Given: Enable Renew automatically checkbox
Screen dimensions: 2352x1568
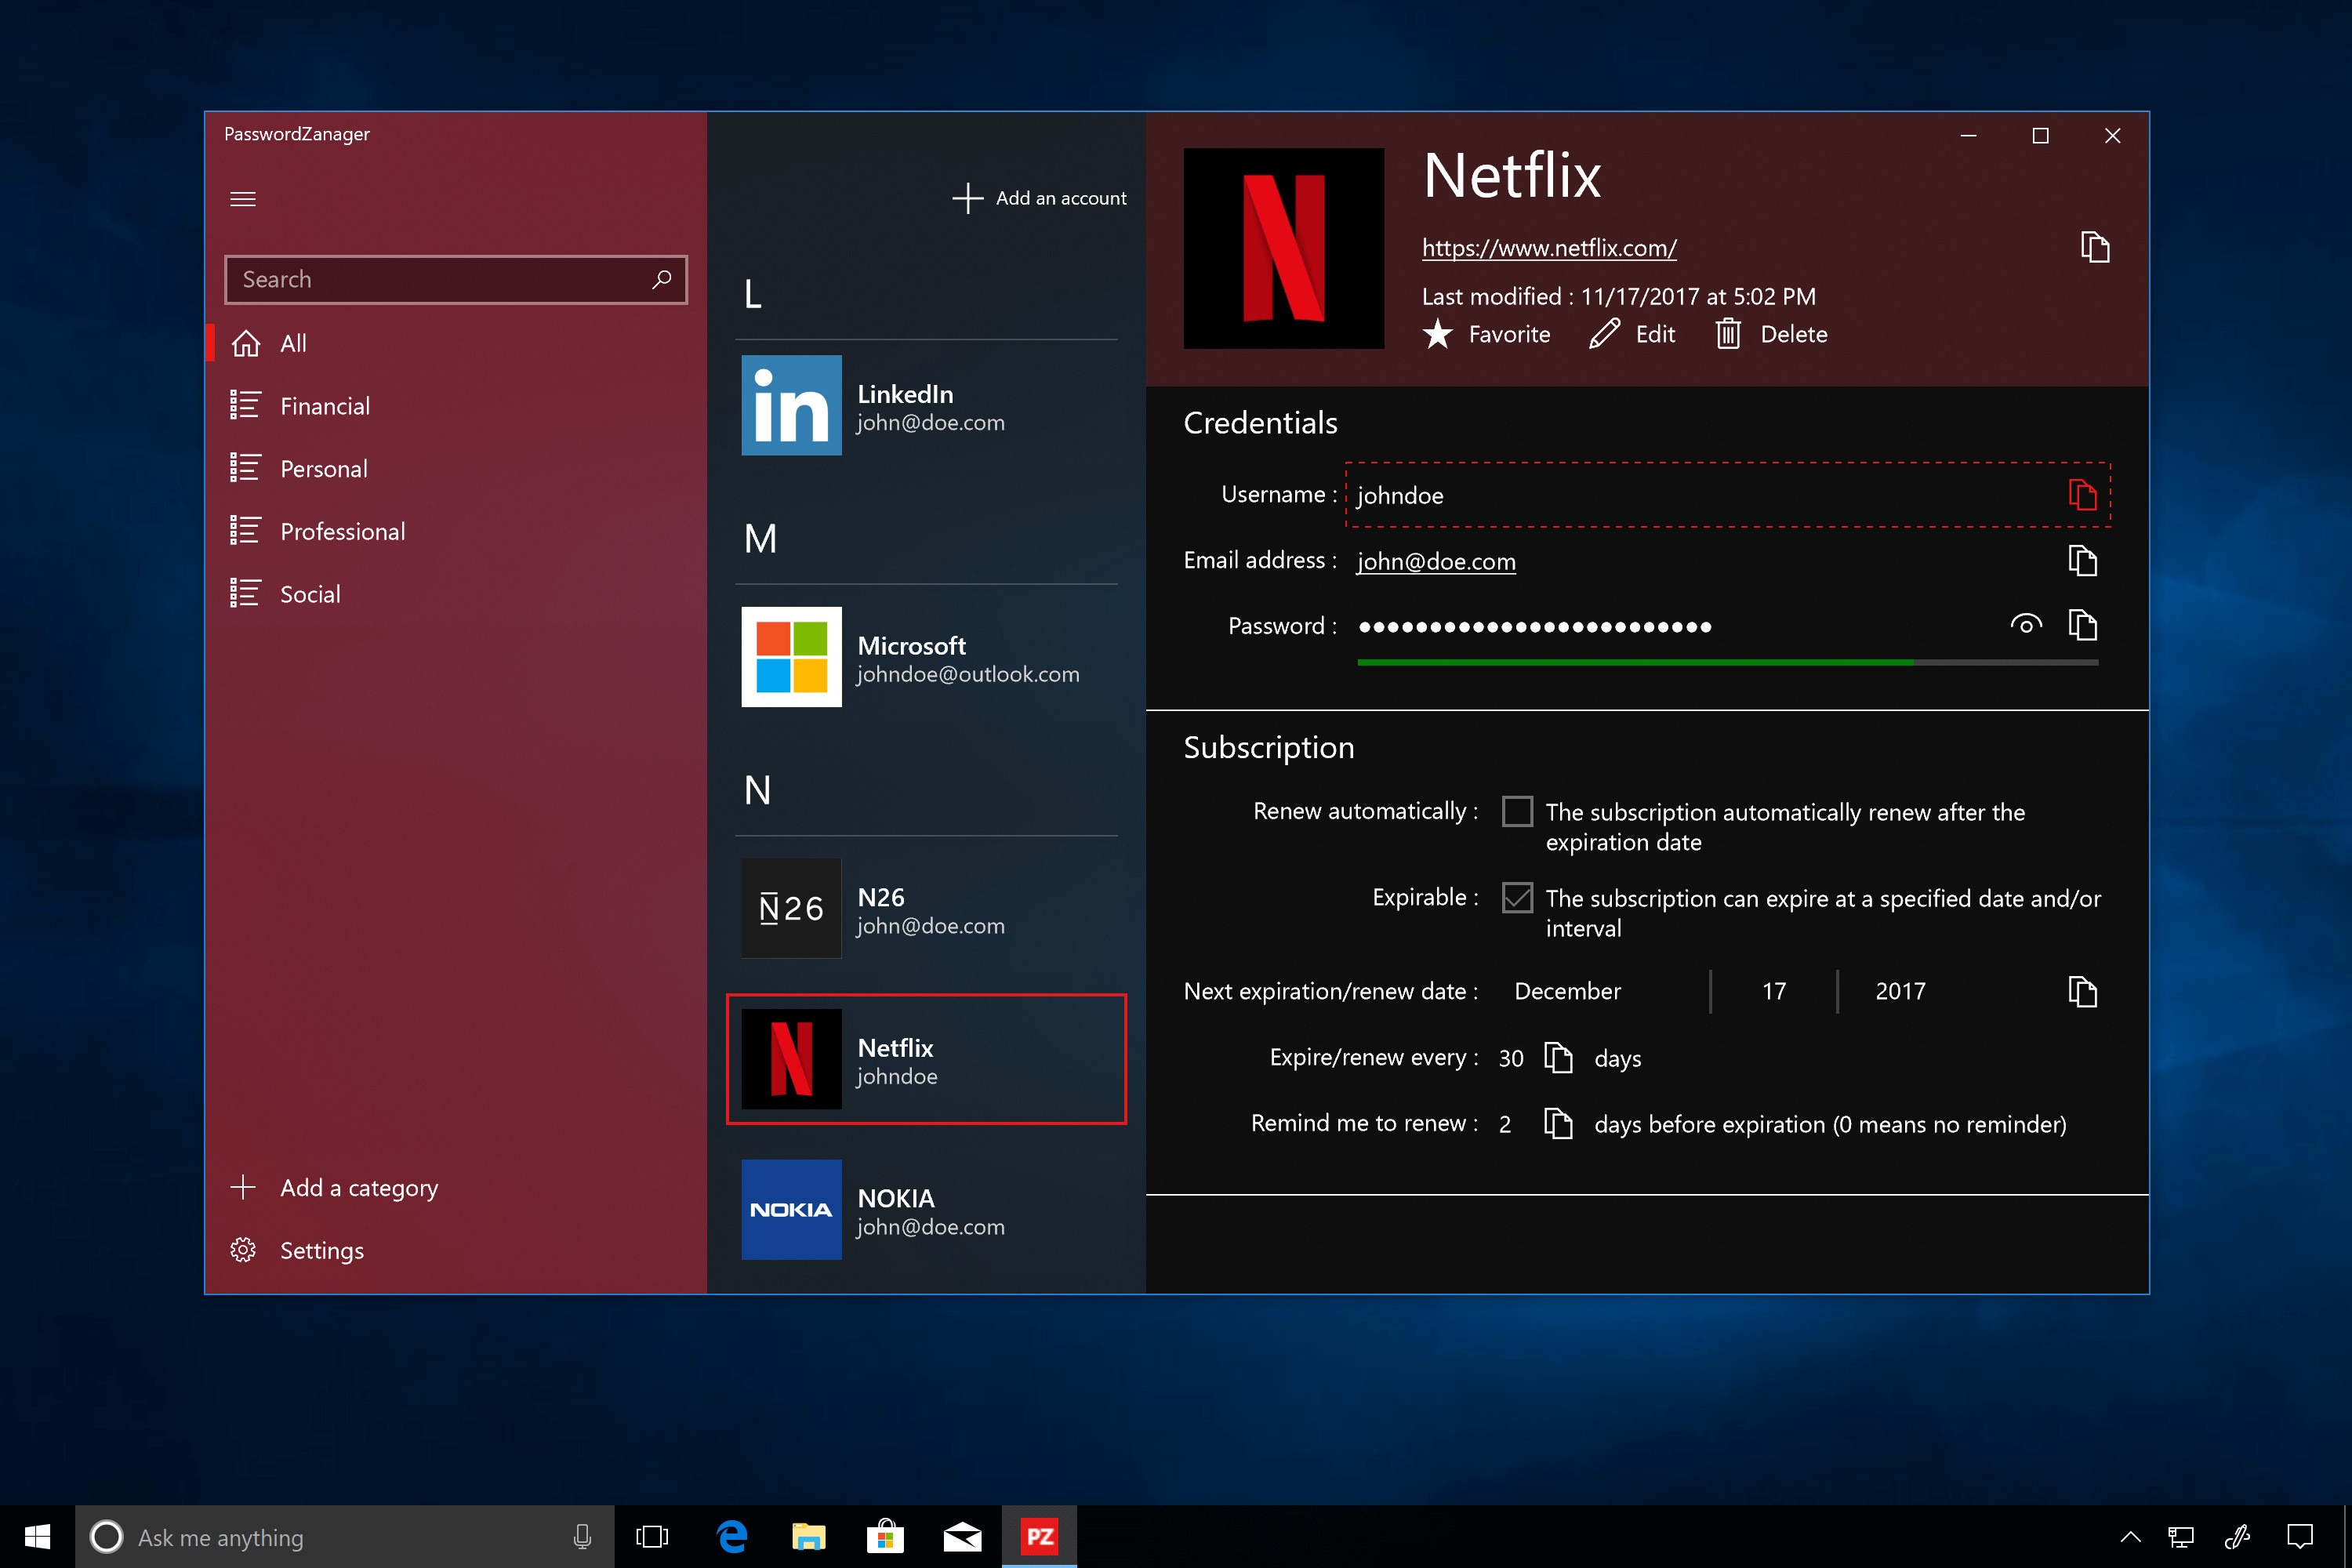Looking at the screenshot, I should (x=1517, y=811).
